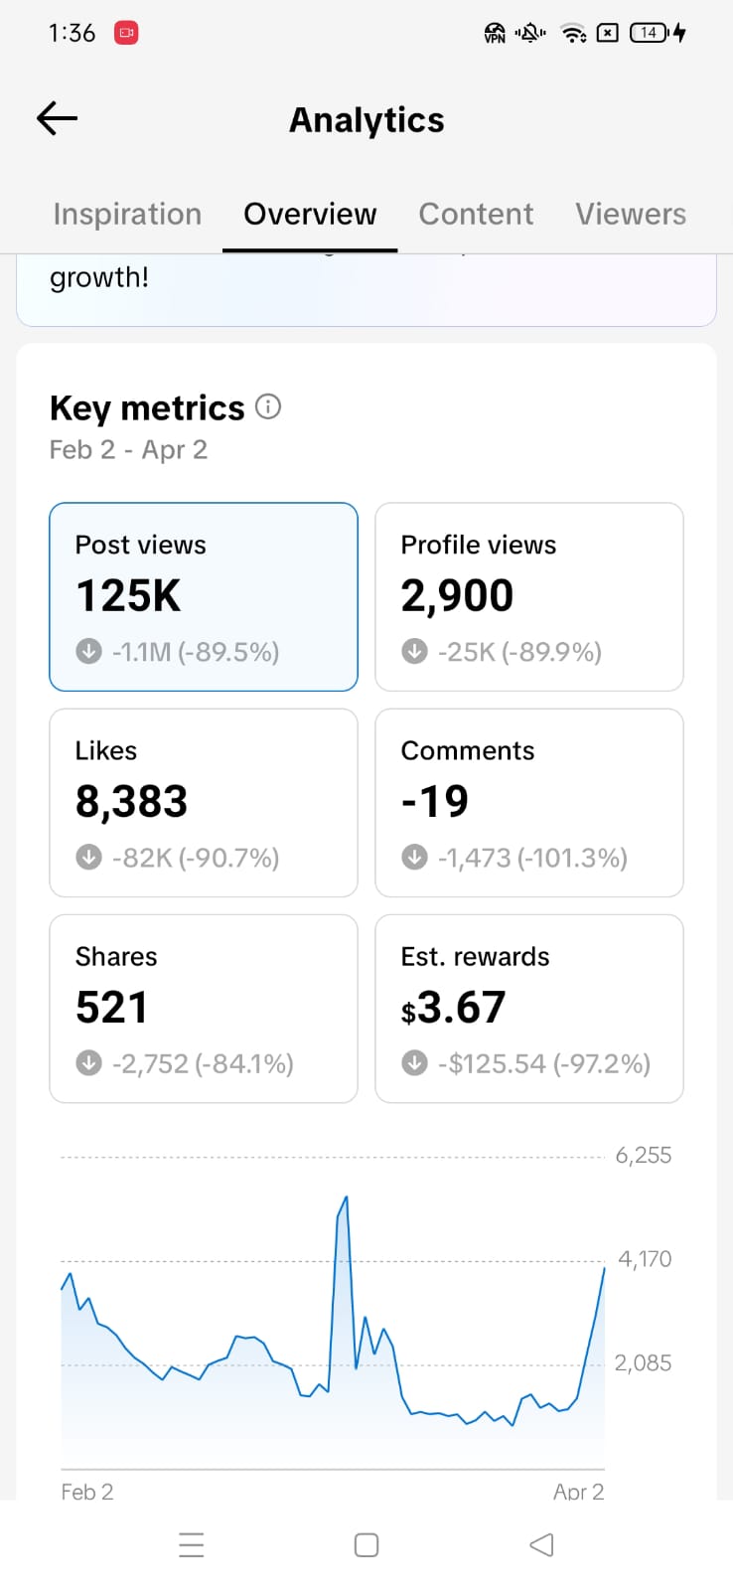Image resolution: width=733 pixels, height=1590 pixels.
Task: Switch to the Content tab
Action: pos(476,215)
